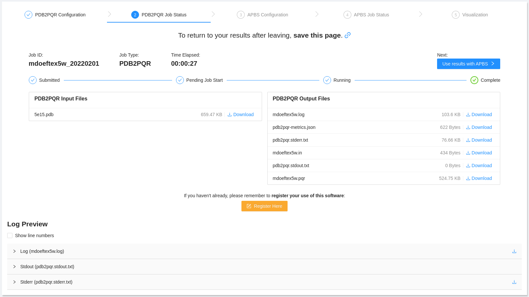Expand the Stdout (pdb2pqr.stdout.txt) section

(264, 267)
